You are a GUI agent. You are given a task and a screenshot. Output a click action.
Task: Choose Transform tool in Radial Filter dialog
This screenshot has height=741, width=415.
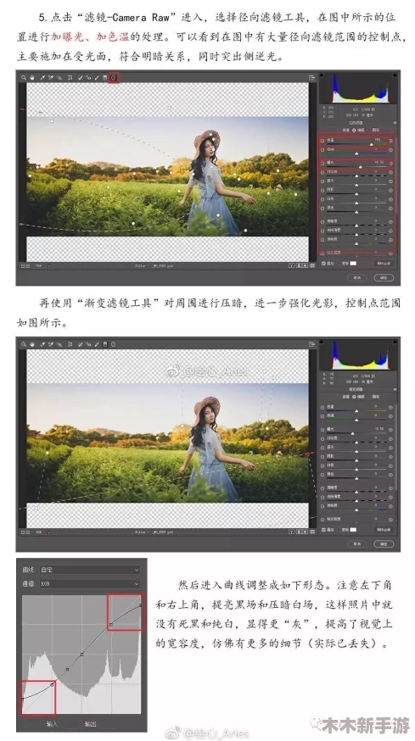point(70,77)
